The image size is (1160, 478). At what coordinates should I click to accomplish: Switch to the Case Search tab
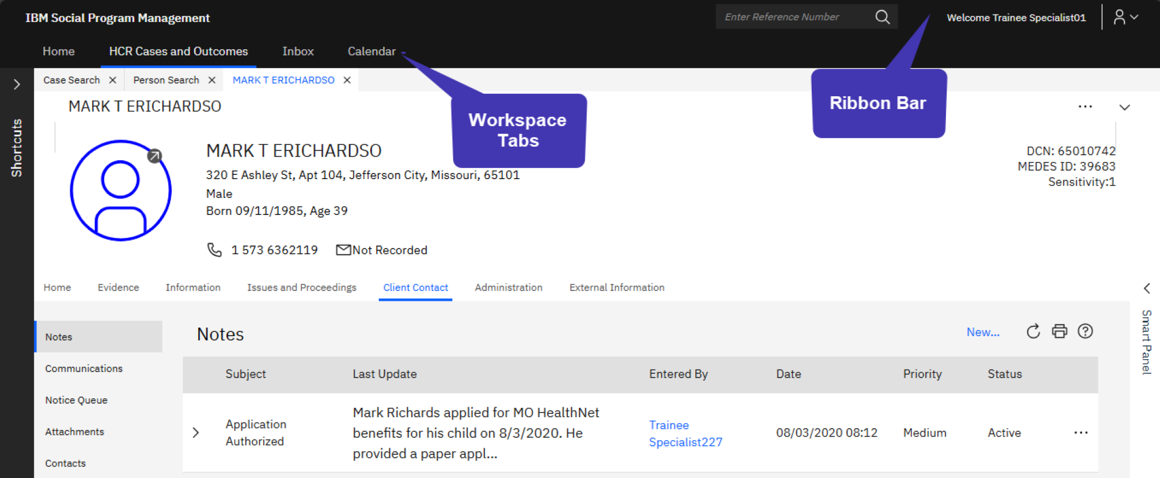click(71, 80)
